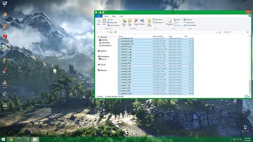This screenshot has width=253, height=142.
Task: Switch to details view in status bar
Action: click(x=246, y=96)
